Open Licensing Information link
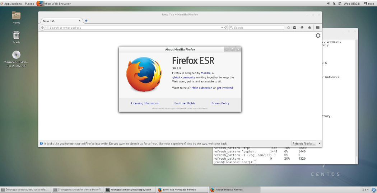 click(145, 103)
